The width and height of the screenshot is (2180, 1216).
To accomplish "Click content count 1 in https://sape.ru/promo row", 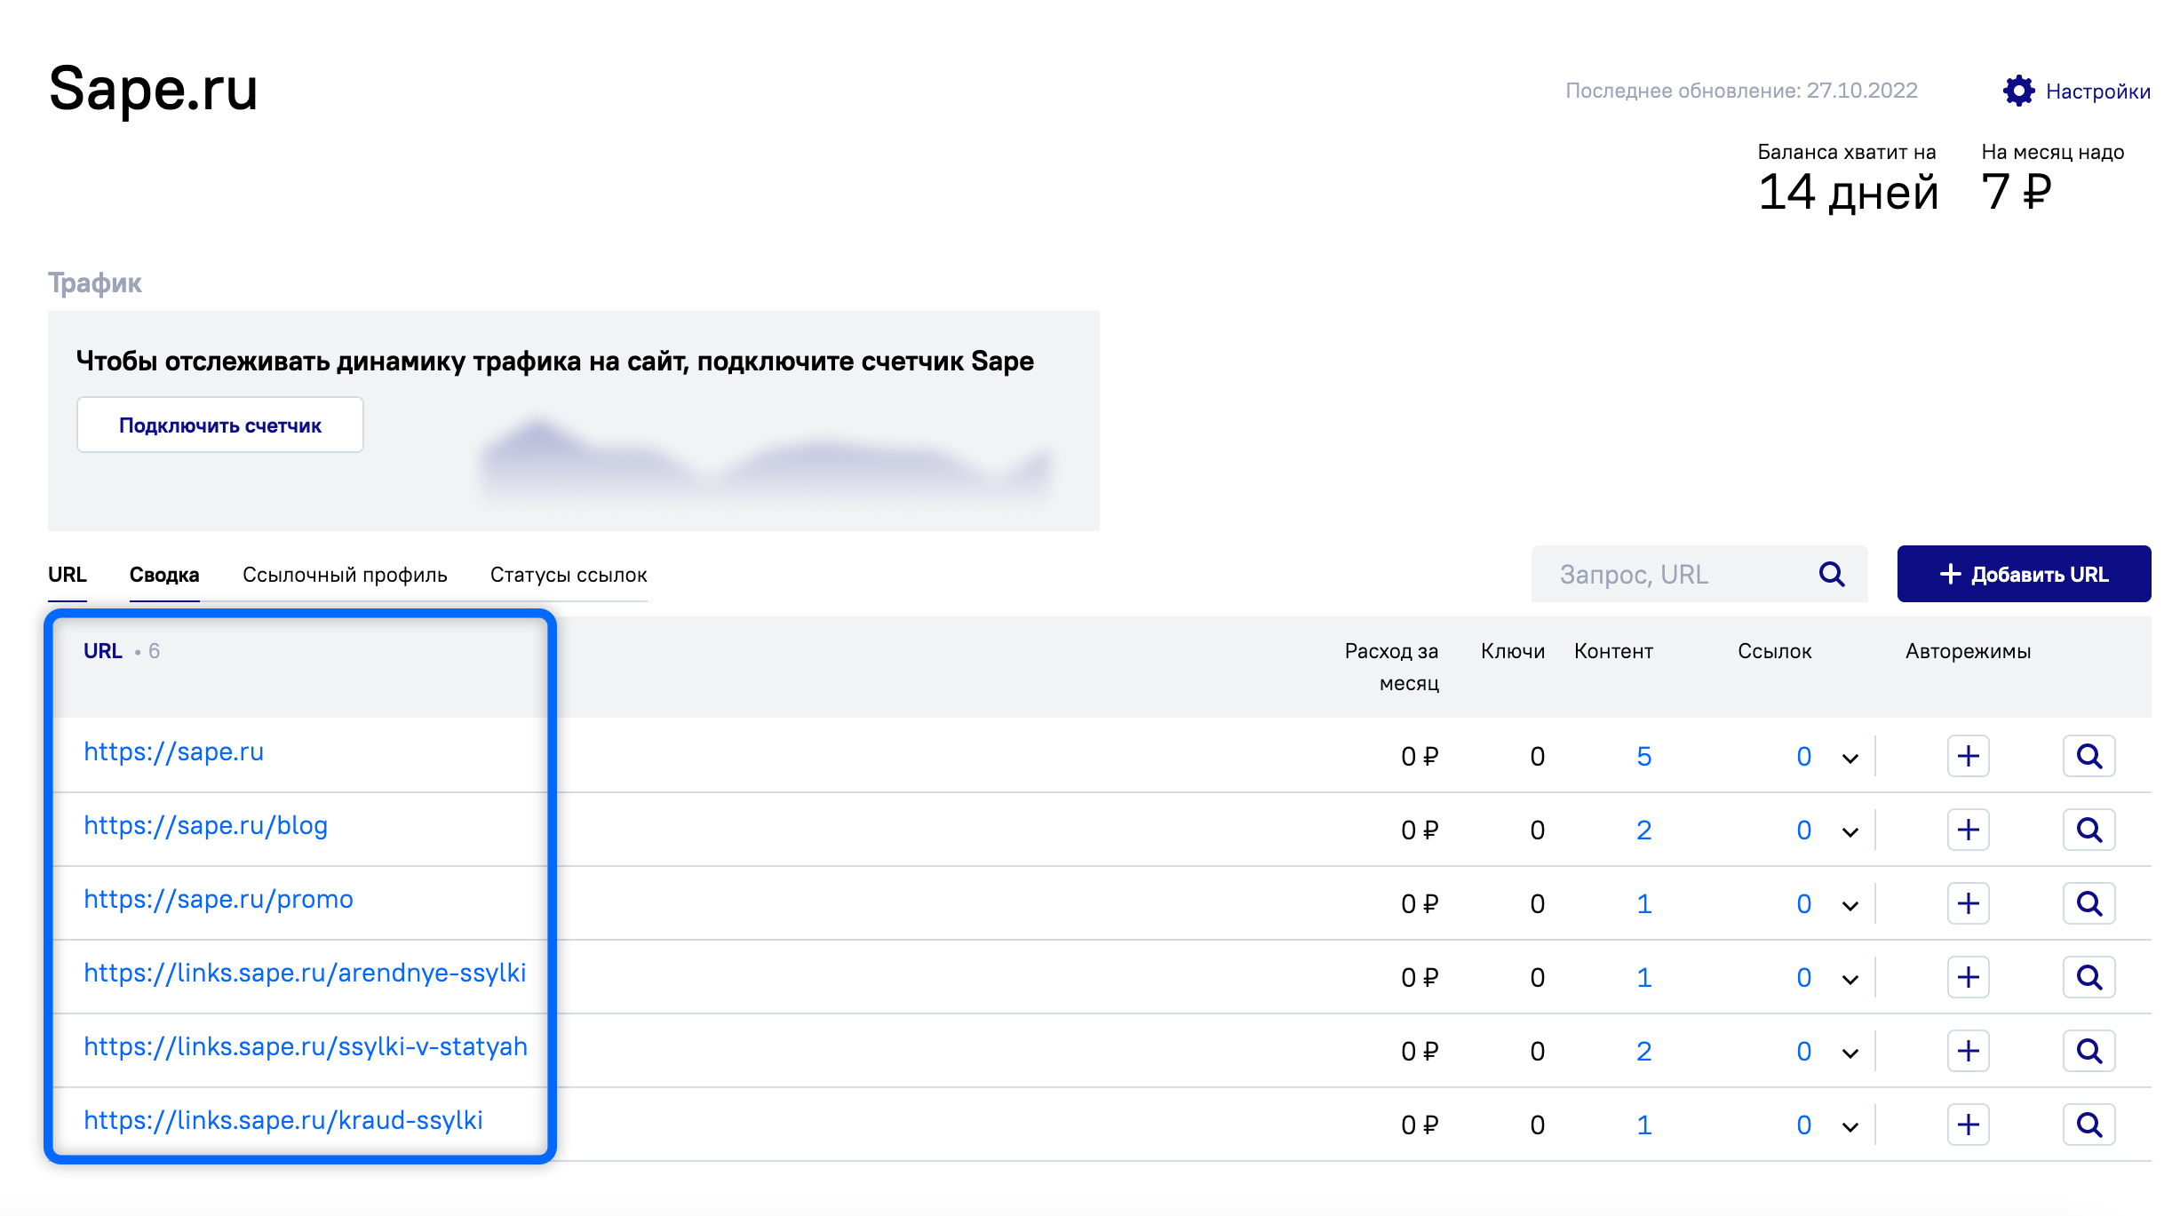I will [x=1643, y=903].
